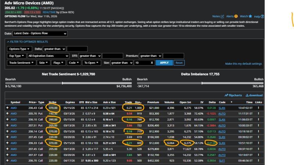294x165 pixels.
Task: Add AMD to Watch via star icon
Action: tap(250, 16)
